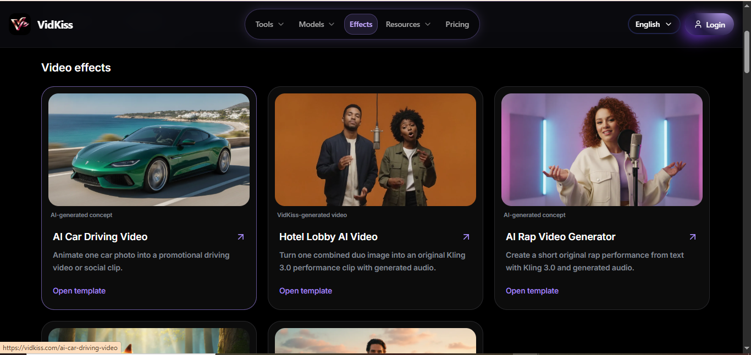Click the VidKiss logo icon
The image size is (751, 355).
20,24
